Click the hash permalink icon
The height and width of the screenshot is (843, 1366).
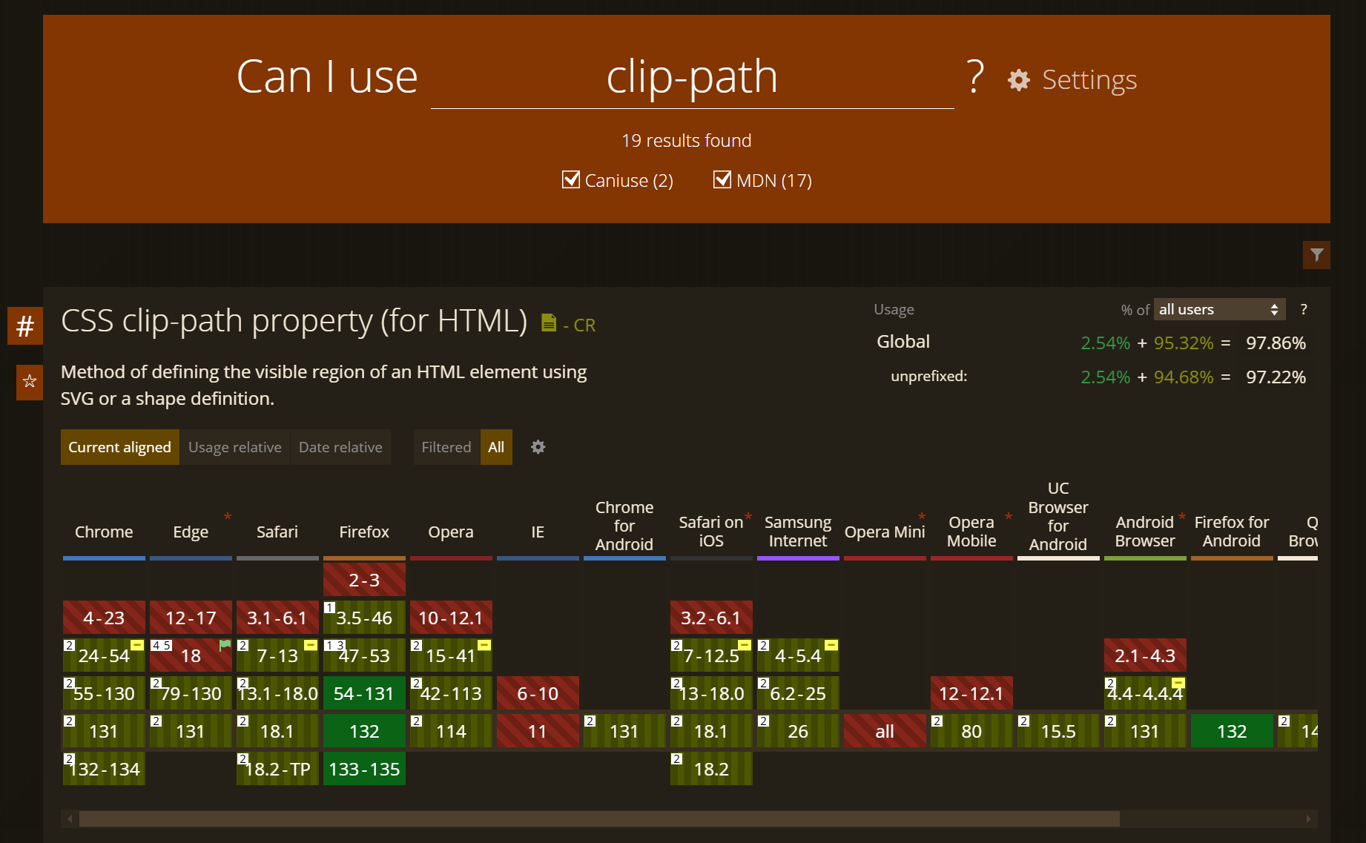coord(25,326)
